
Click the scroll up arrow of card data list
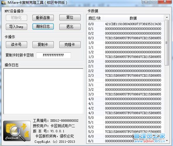coord(167,18)
